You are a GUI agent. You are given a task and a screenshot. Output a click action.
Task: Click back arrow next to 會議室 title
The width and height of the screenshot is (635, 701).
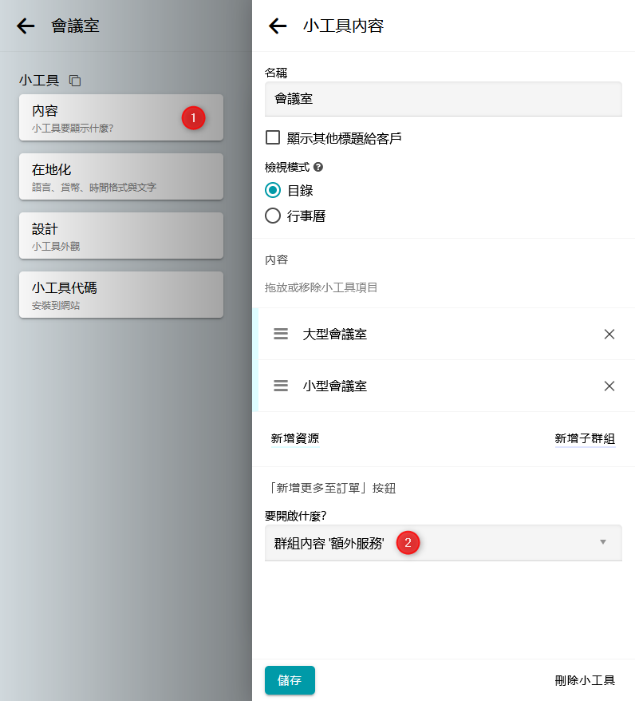(x=26, y=26)
